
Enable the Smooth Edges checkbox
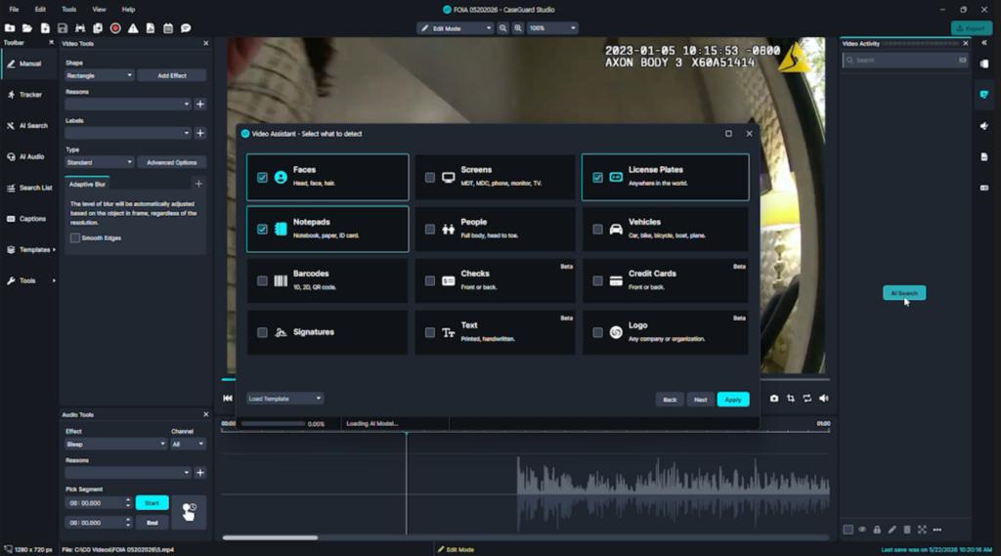pos(75,238)
